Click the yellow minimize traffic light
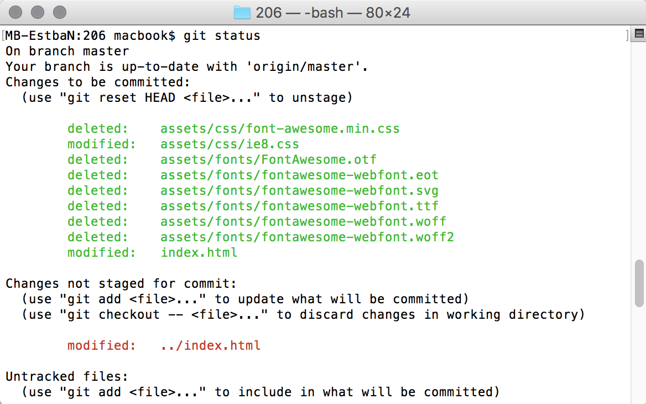Viewport: 646px width, 404px height. (x=38, y=12)
